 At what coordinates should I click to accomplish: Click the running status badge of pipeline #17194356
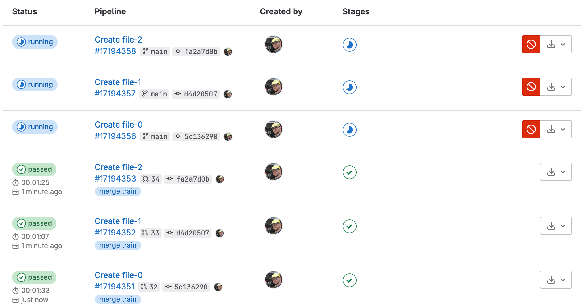coord(35,127)
